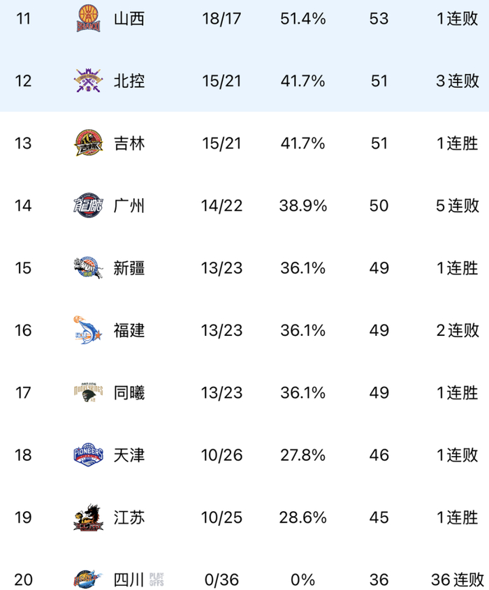Open team name 山西 in the standings

coord(129,19)
